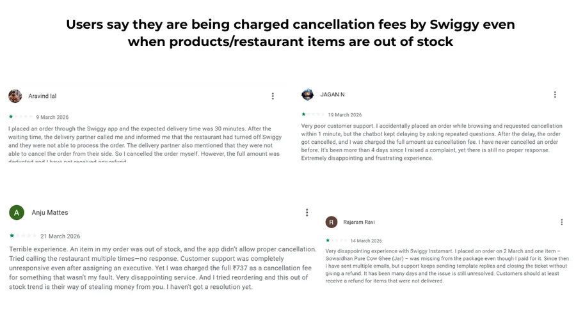Open the options menu on Aravind lal's review

pyautogui.click(x=273, y=96)
